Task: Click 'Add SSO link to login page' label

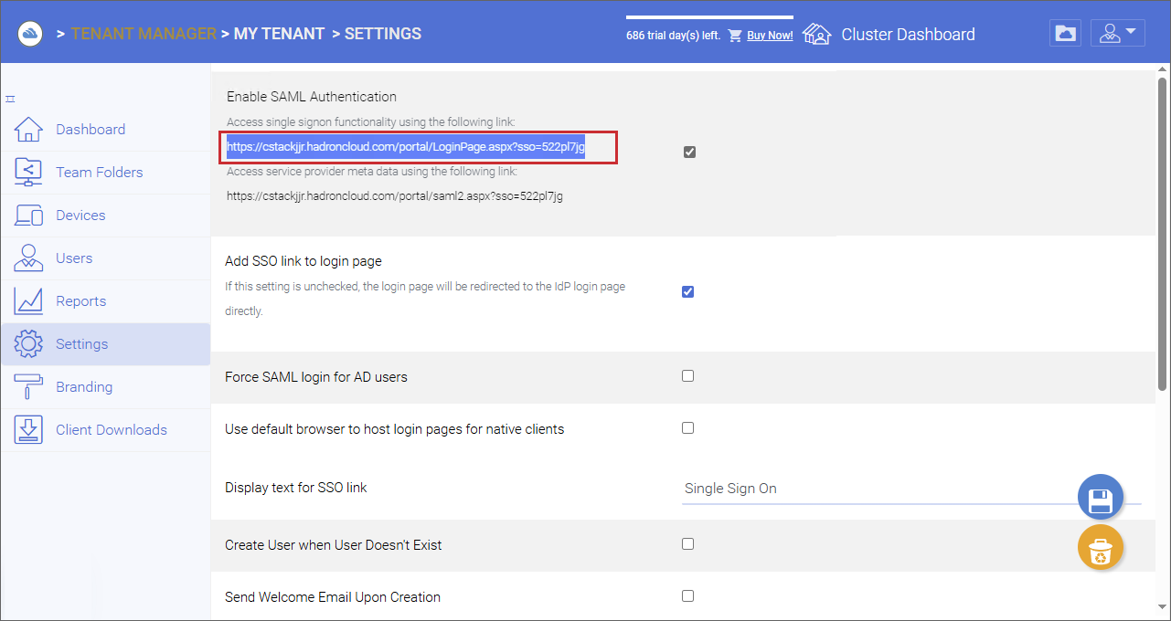Action: tap(303, 261)
